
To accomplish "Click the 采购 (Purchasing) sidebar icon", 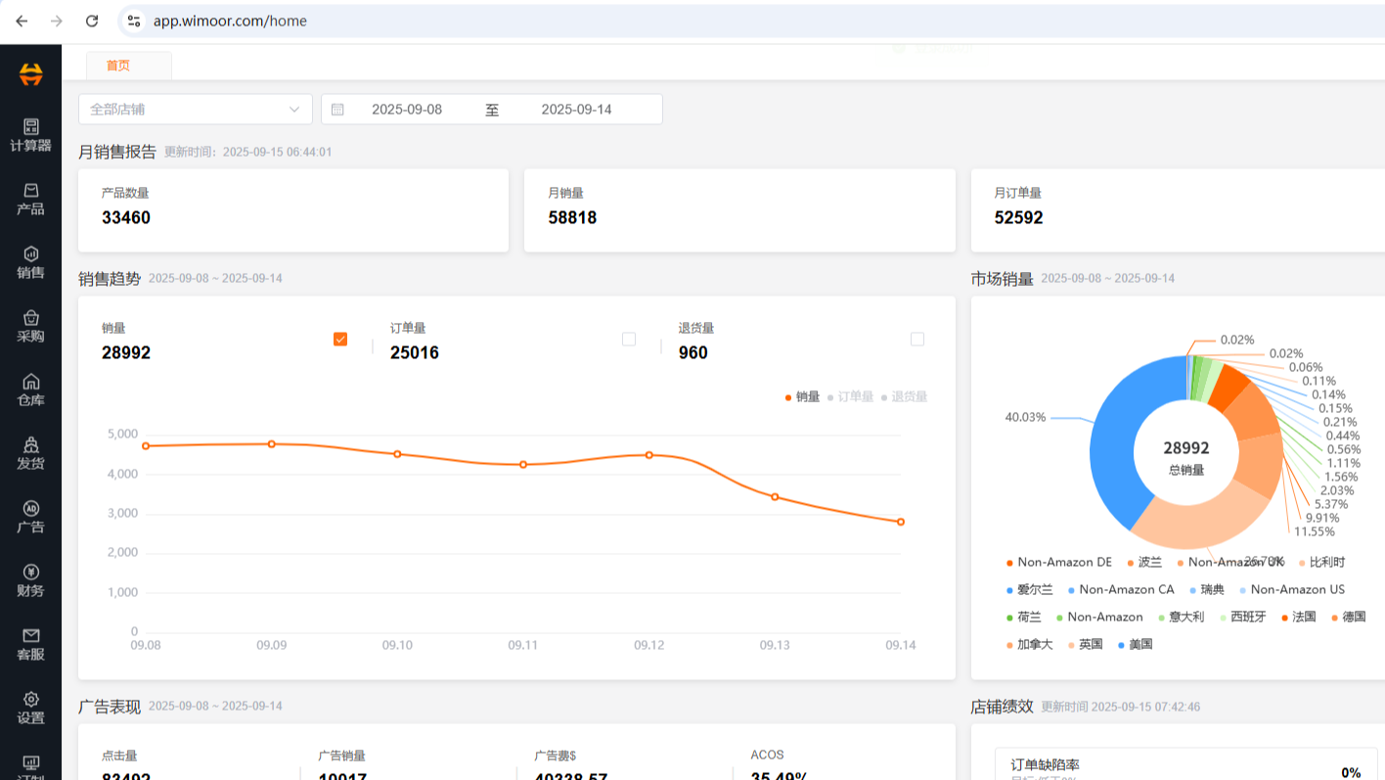I will [x=30, y=326].
